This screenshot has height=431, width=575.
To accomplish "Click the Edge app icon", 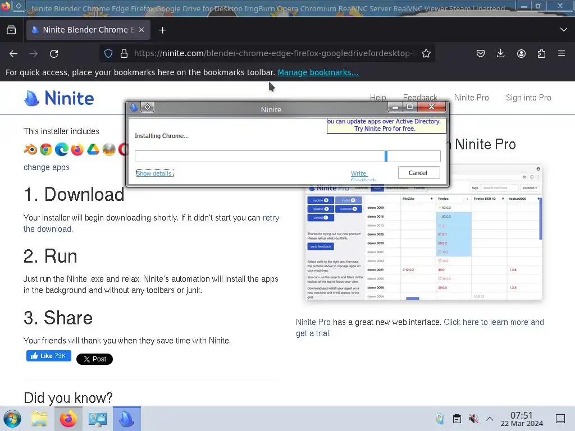I will [62, 149].
